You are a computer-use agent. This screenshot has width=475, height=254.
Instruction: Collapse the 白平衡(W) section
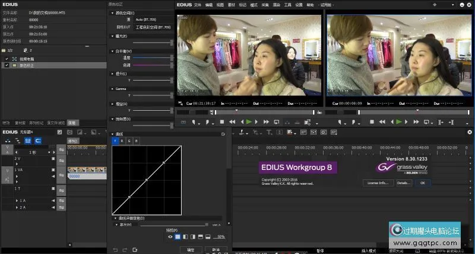click(x=113, y=51)
